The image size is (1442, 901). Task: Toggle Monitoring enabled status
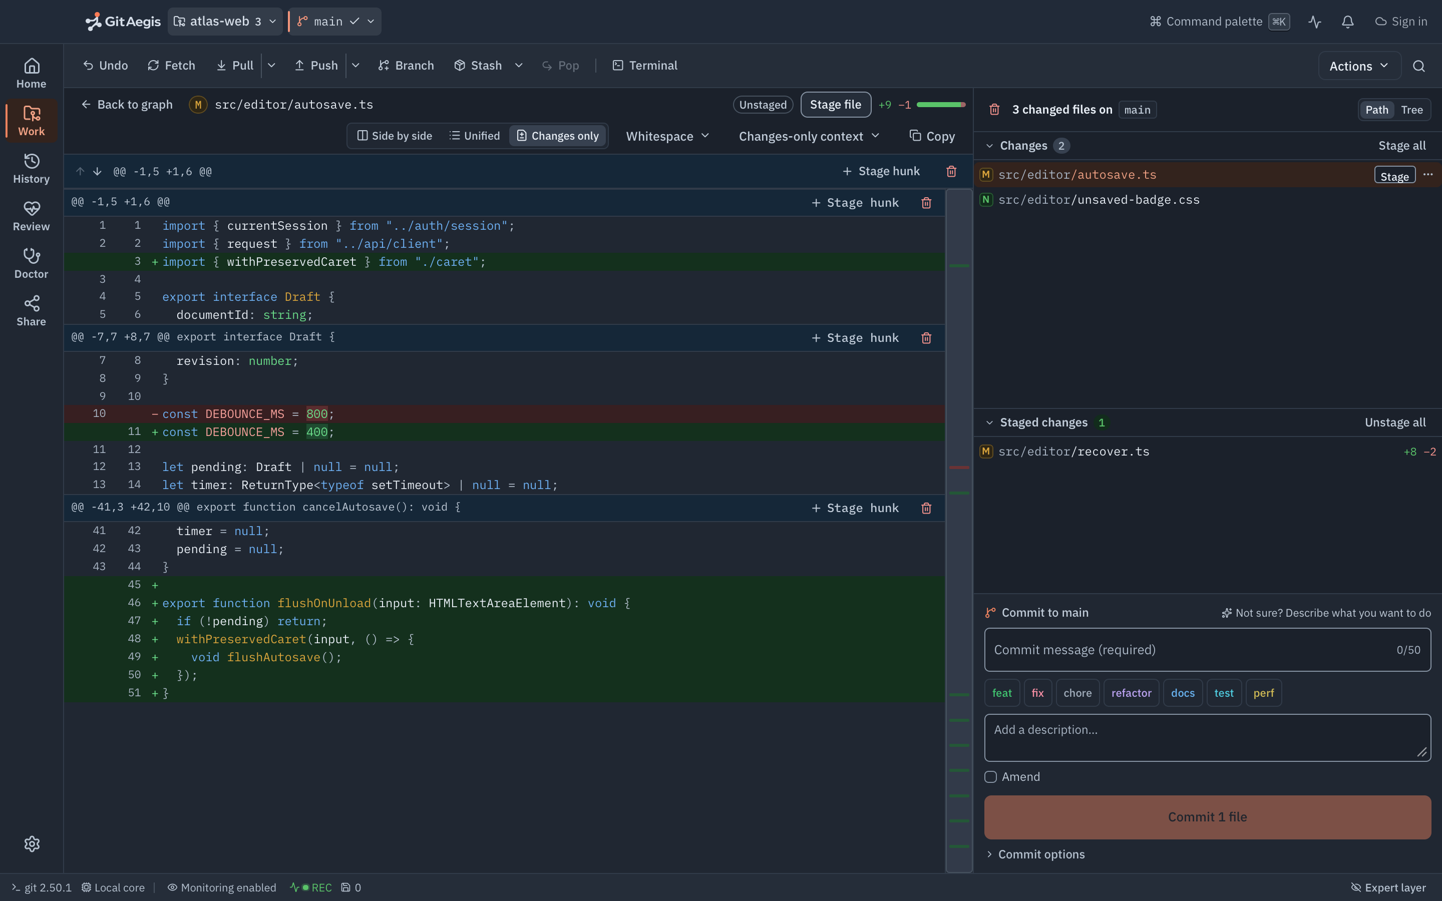click(x=222, y=887)
